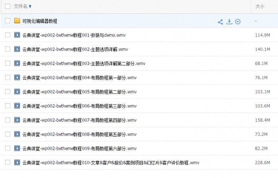Click the size value 82.2M

click(x=261, y=148)
